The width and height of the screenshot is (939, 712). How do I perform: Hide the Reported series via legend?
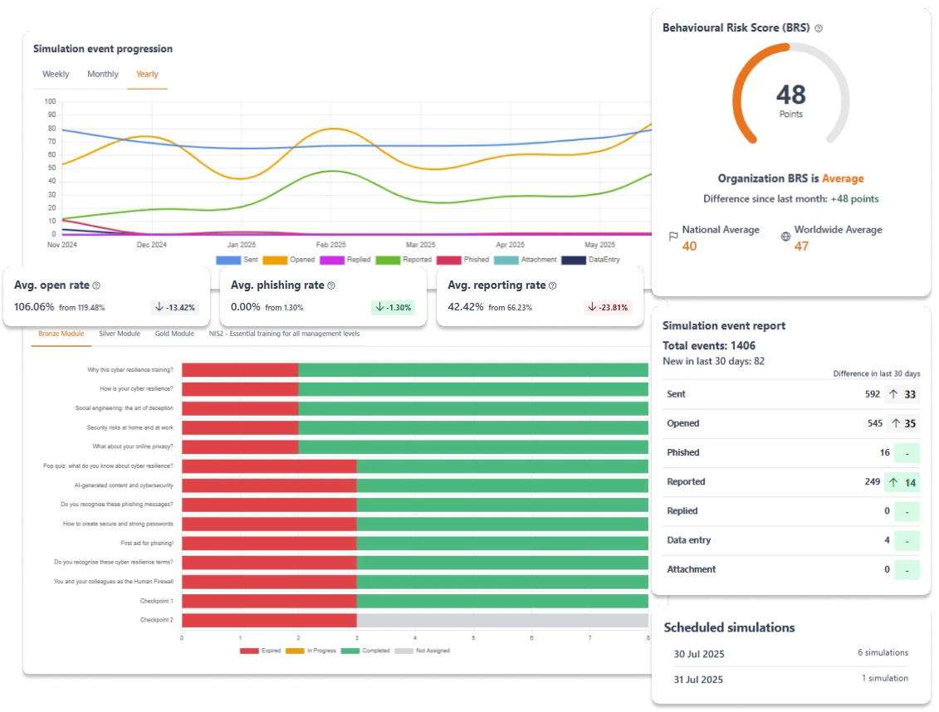pos(403,260)
